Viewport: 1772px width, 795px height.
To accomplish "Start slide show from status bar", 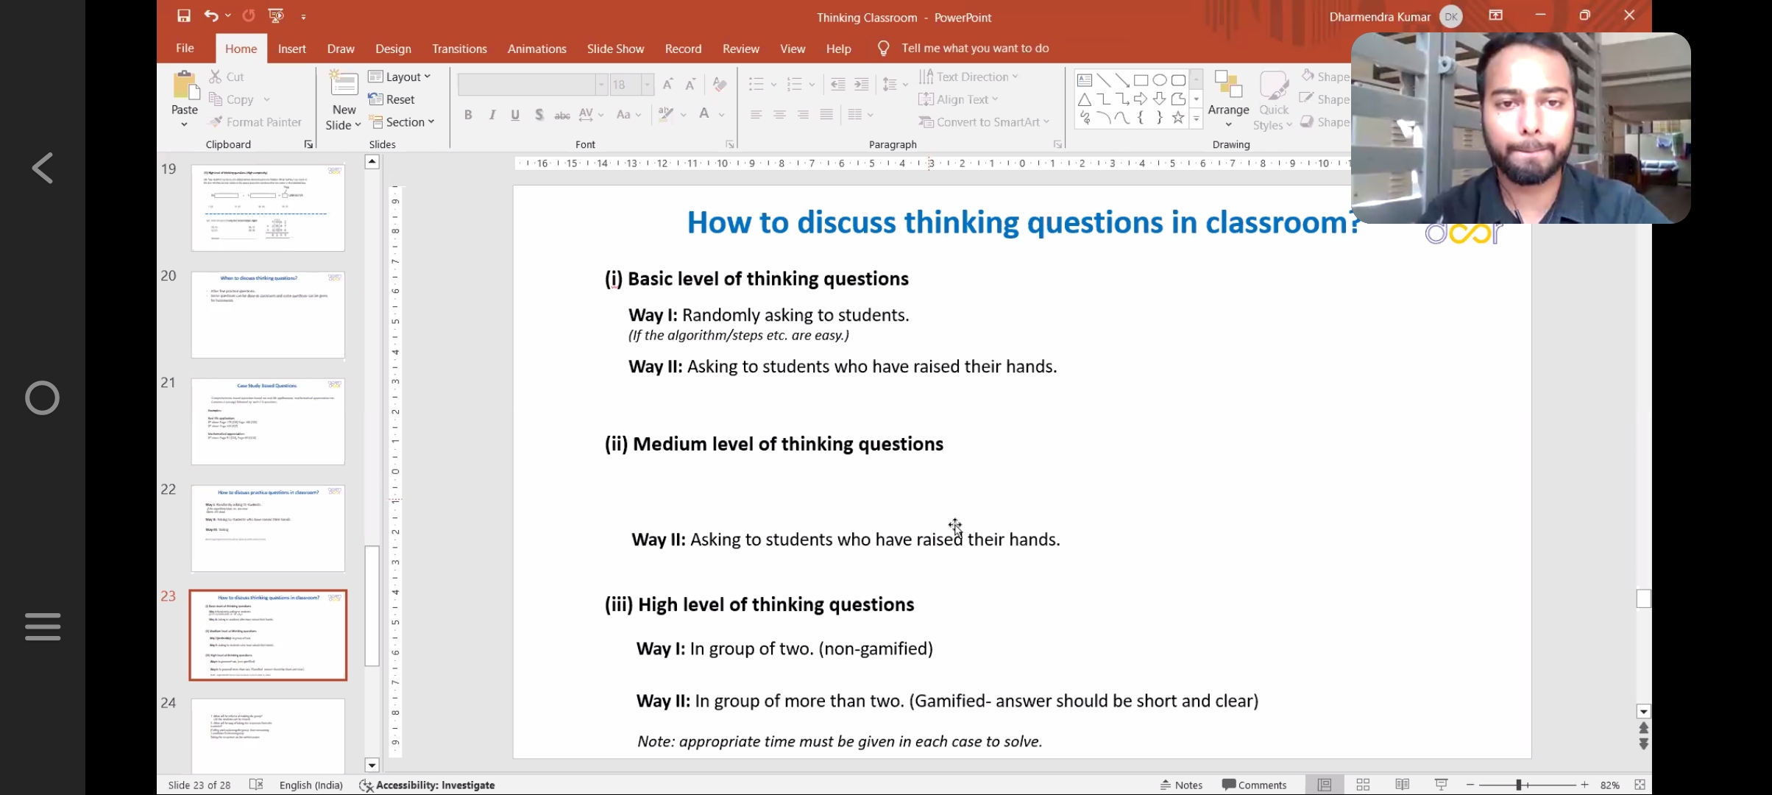I will point(1441,785).
